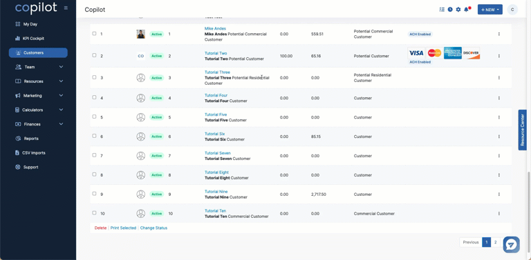Open three-dot menu for Mike Andes
The width and height of the screenshot is (531, 260).
tap(499, 34)
